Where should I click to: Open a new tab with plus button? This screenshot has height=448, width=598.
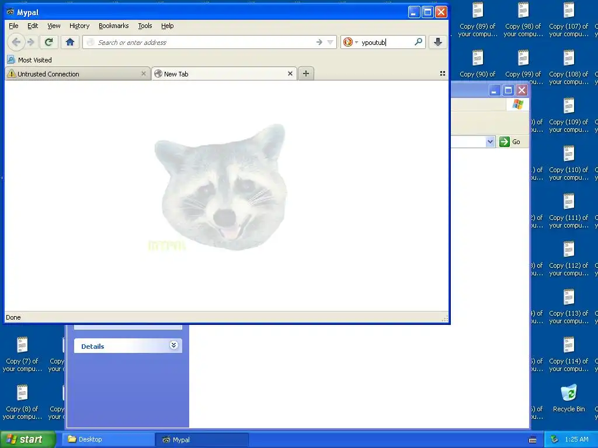coord(306,73)
